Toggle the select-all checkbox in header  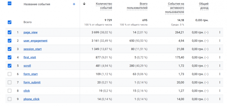[9, 4]
